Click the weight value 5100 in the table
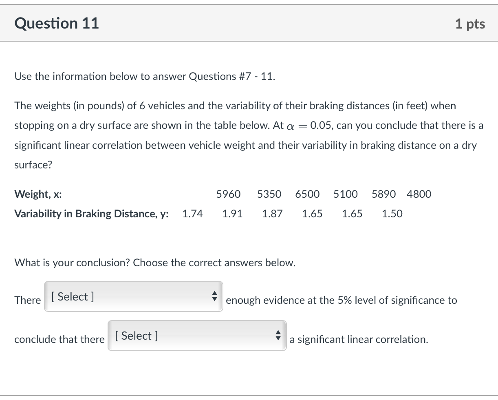This screenshot has height=400, width=498. (x=345, y=194)
